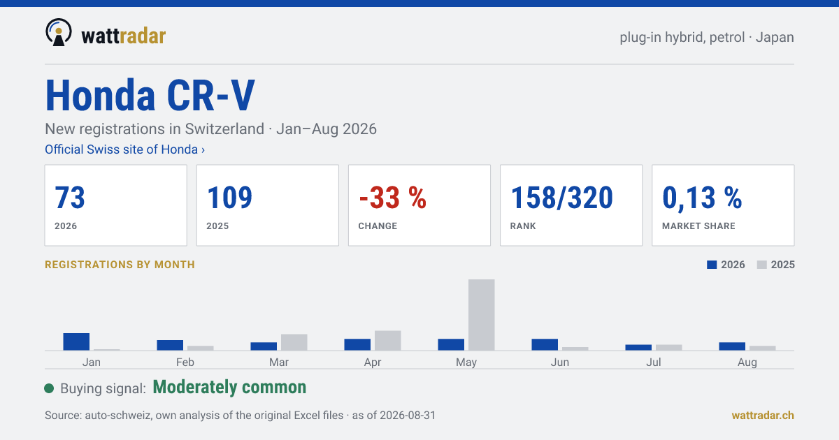Click the New registrations in Switzerland subtitle

210,129
